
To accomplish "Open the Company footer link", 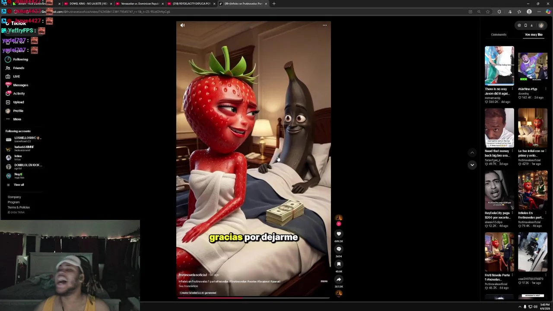I will click(x=14, y=197).
